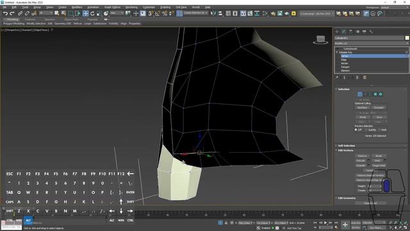Open the Rendering menu
410x231 pixels.
point(131,7)
